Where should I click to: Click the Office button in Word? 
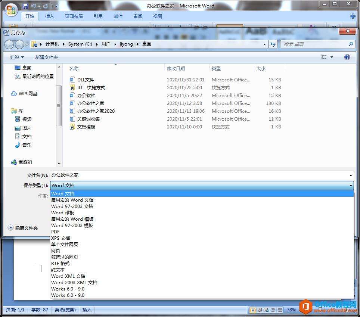click(x=11, y=10)
